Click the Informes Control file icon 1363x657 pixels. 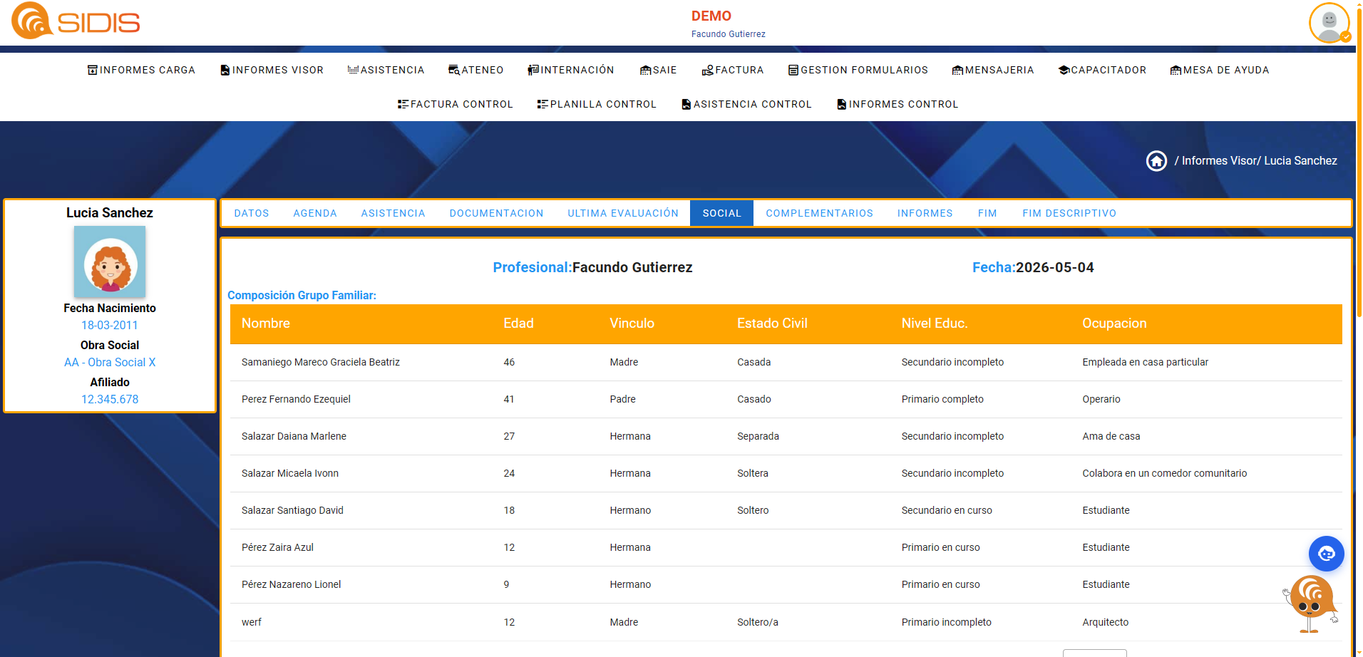[842, 104]
